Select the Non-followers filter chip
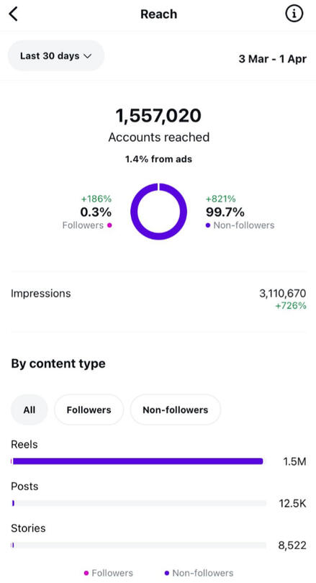This screenshot has height=583, width=316. [176, 410]
